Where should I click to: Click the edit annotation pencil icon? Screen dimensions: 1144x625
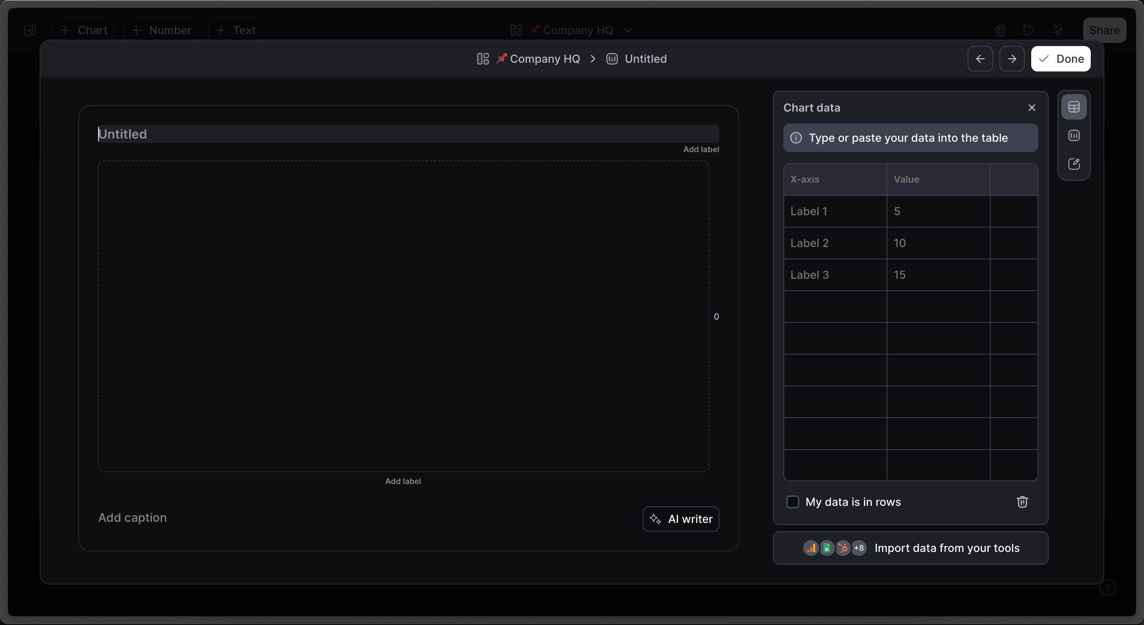pos(1073,164)
